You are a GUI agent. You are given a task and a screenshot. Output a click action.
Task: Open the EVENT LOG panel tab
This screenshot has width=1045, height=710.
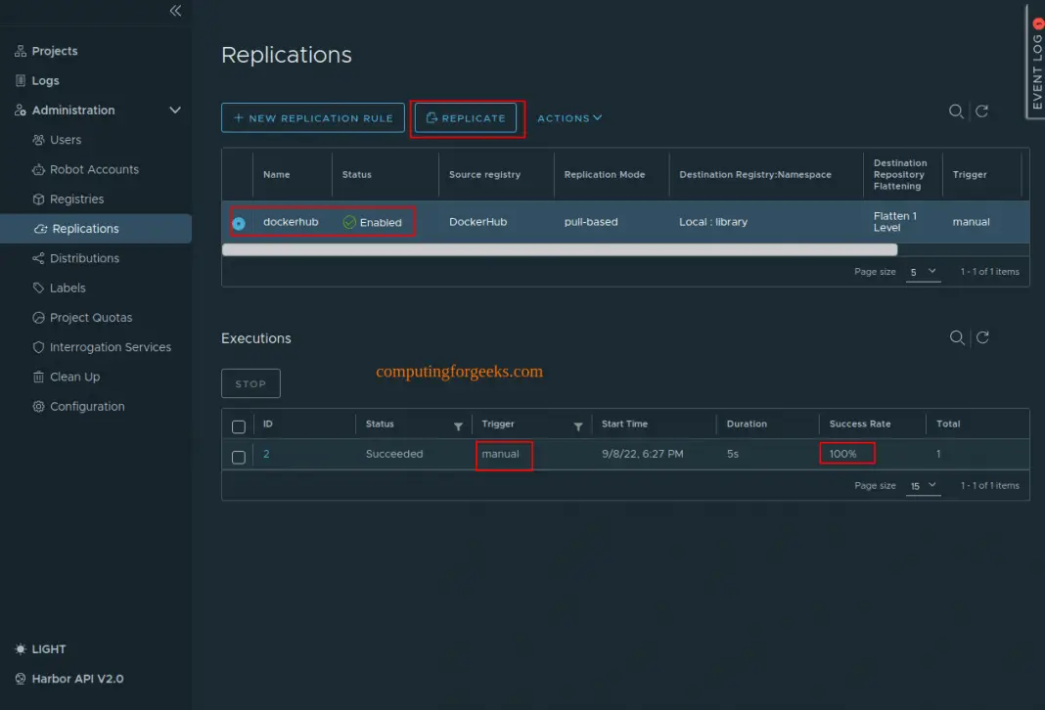(1037, 62)
